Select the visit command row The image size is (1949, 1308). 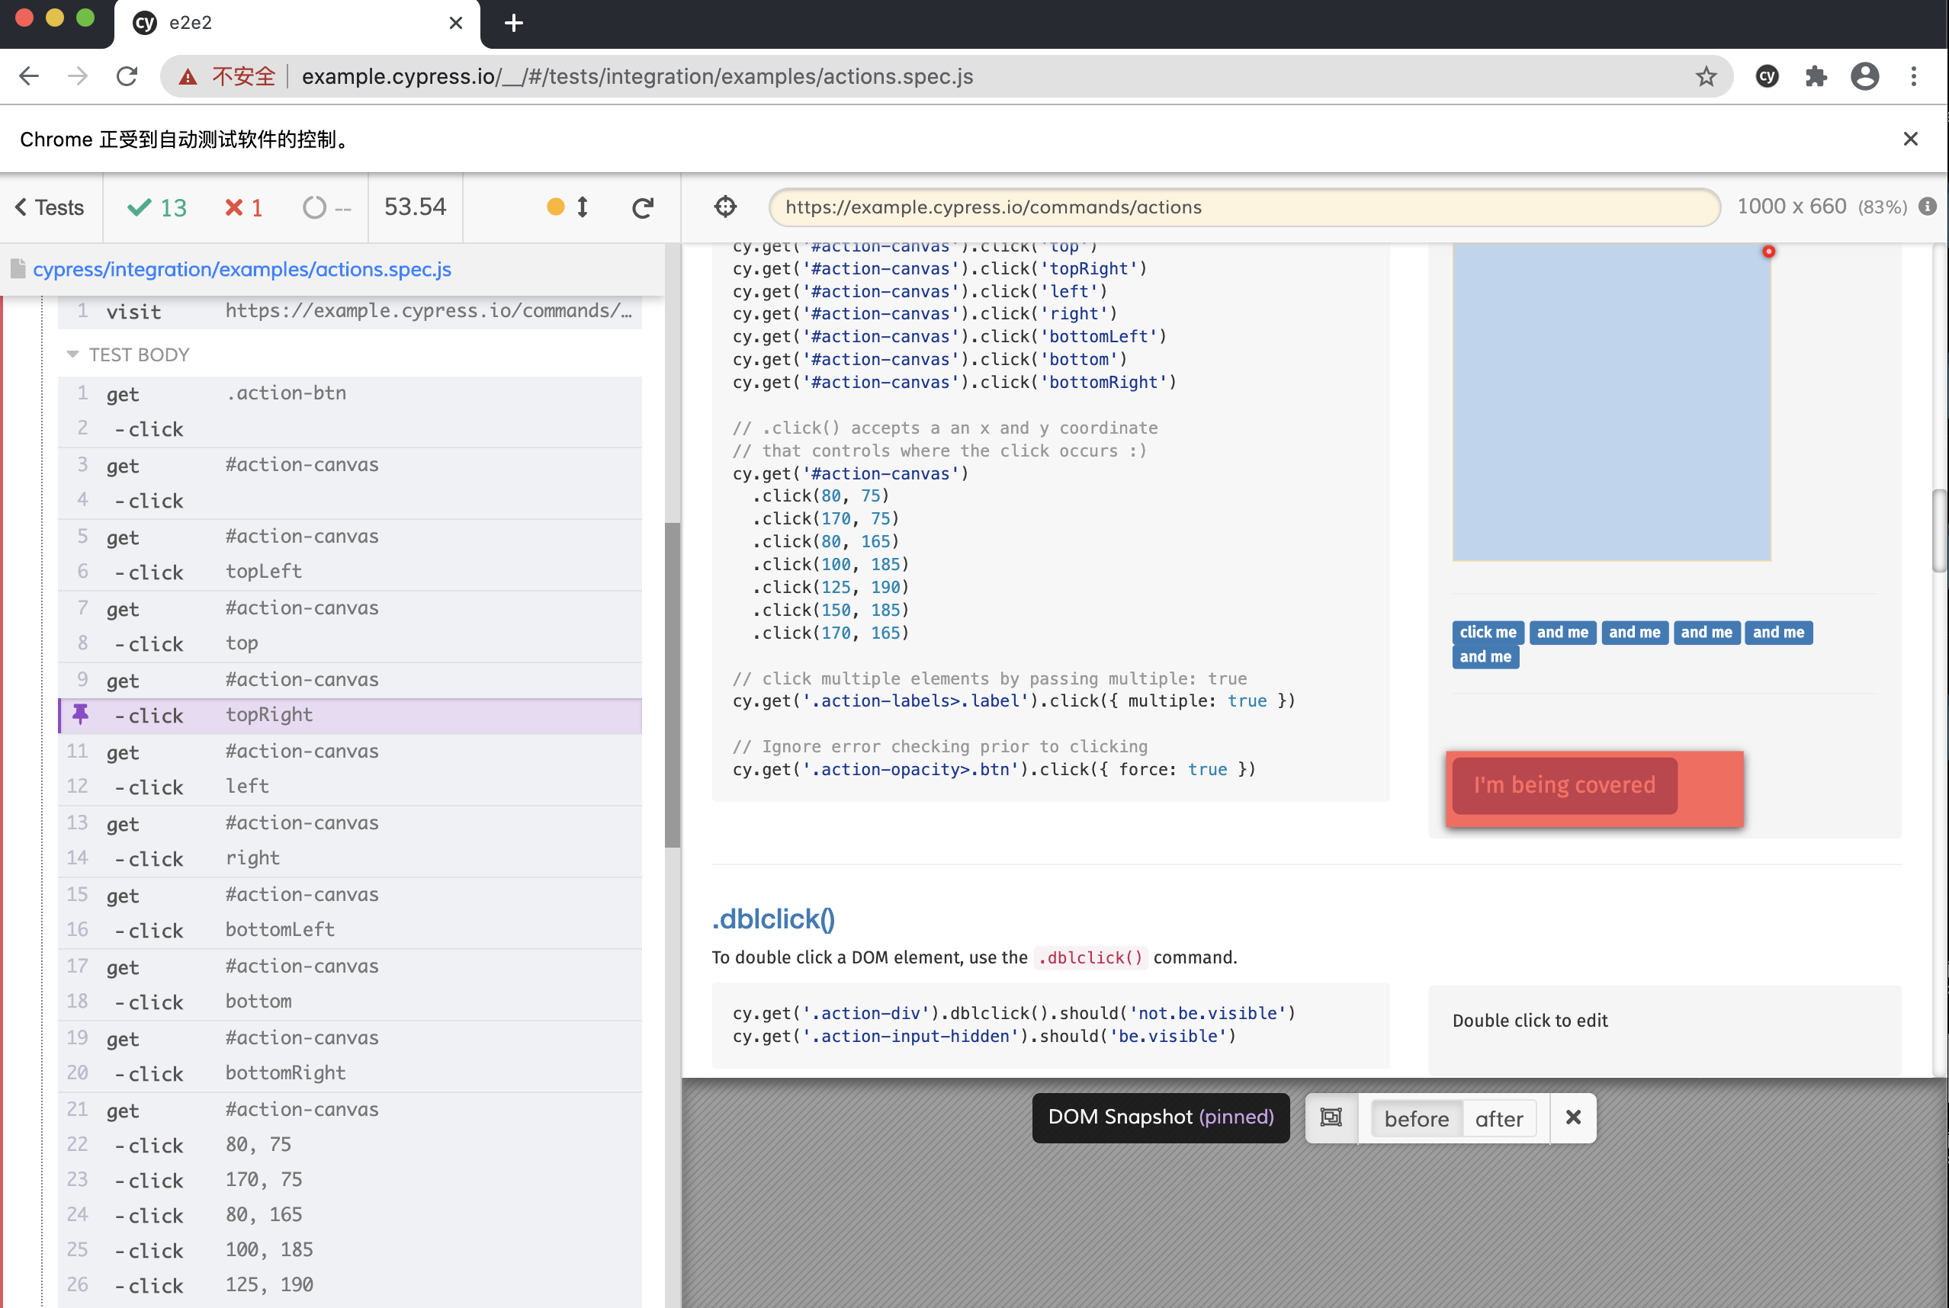click(x=351, y=311)
